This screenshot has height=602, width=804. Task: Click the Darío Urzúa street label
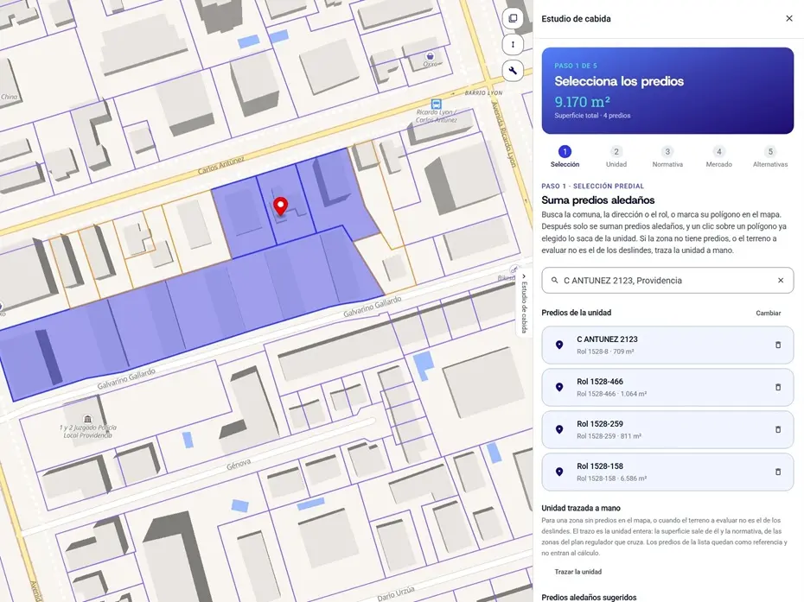[395, 594]
